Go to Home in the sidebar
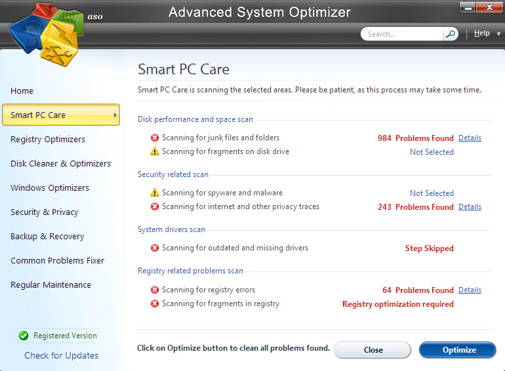The height and width of the screenshot is (371, 505). [x=22, y=90]
